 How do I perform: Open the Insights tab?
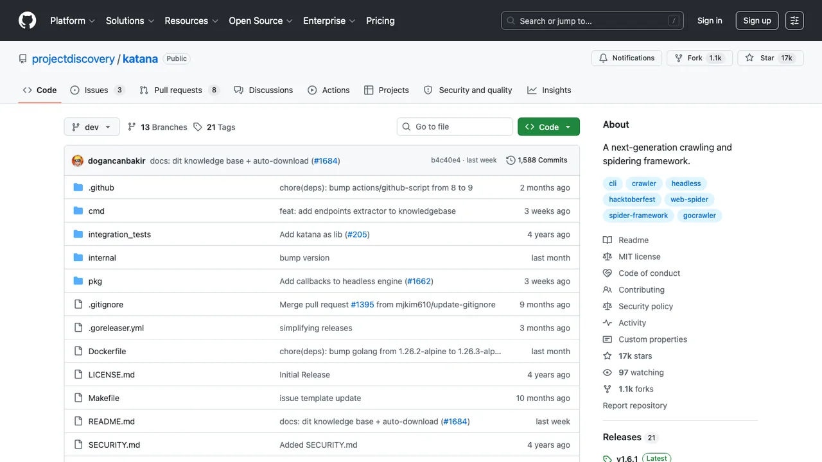(549, 90)
